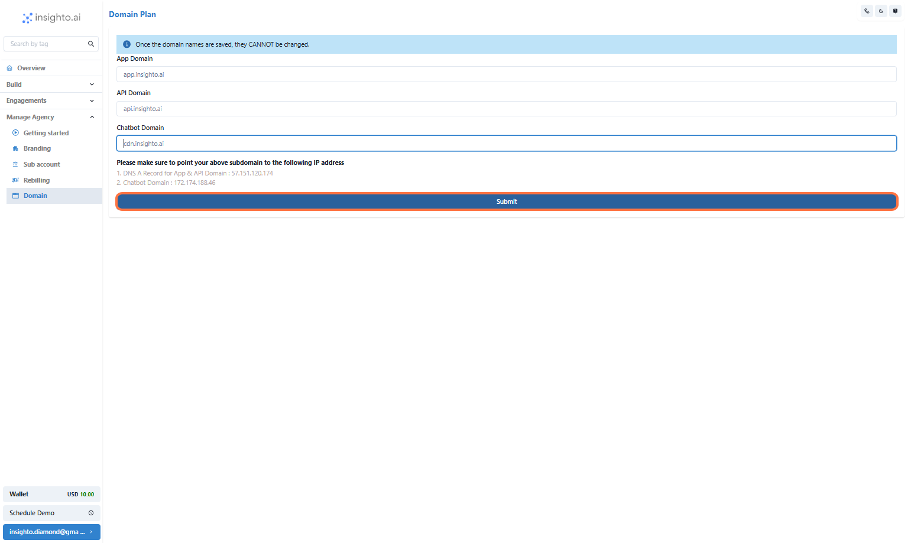The width and height of the screenshot is (911, 543).
Task: Click the search magnifier icon in sidebar
Action: (91, 44)
